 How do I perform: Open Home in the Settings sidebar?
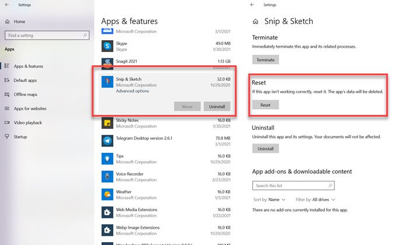point(19,22)
